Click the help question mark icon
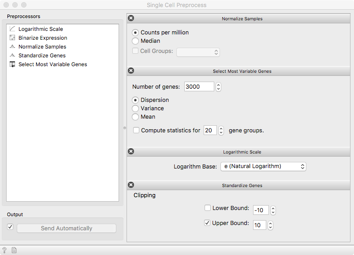 coord(4,250)
